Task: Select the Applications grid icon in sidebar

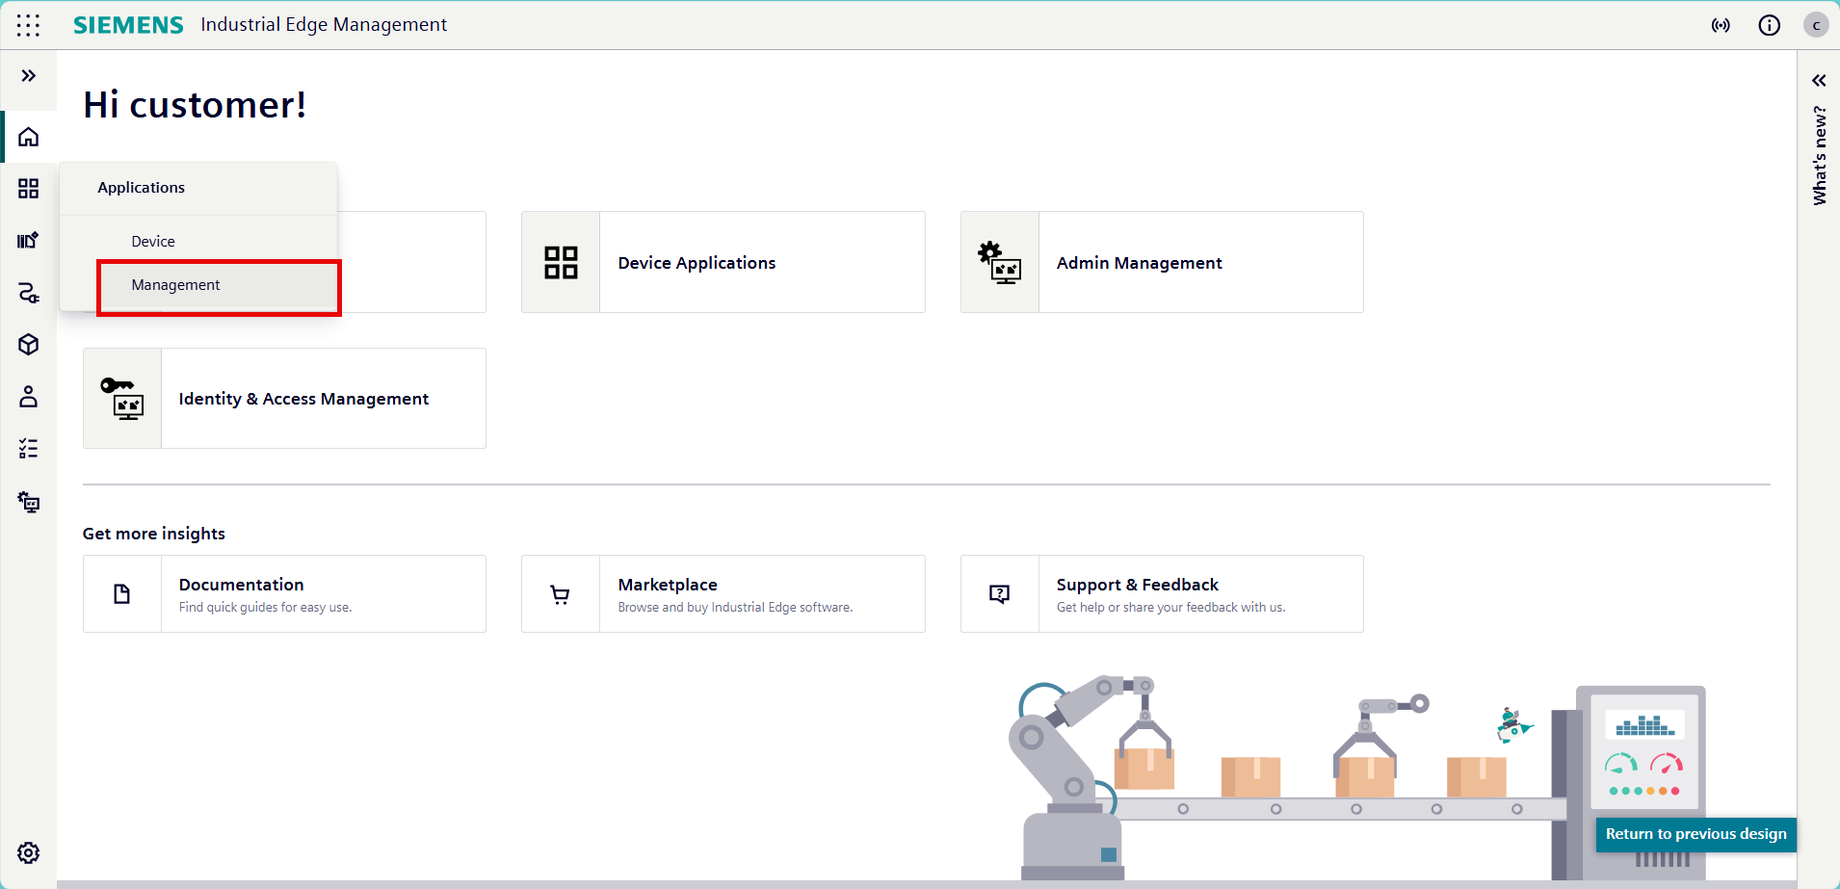Action: pyautogui.click(x=29, y=188)
